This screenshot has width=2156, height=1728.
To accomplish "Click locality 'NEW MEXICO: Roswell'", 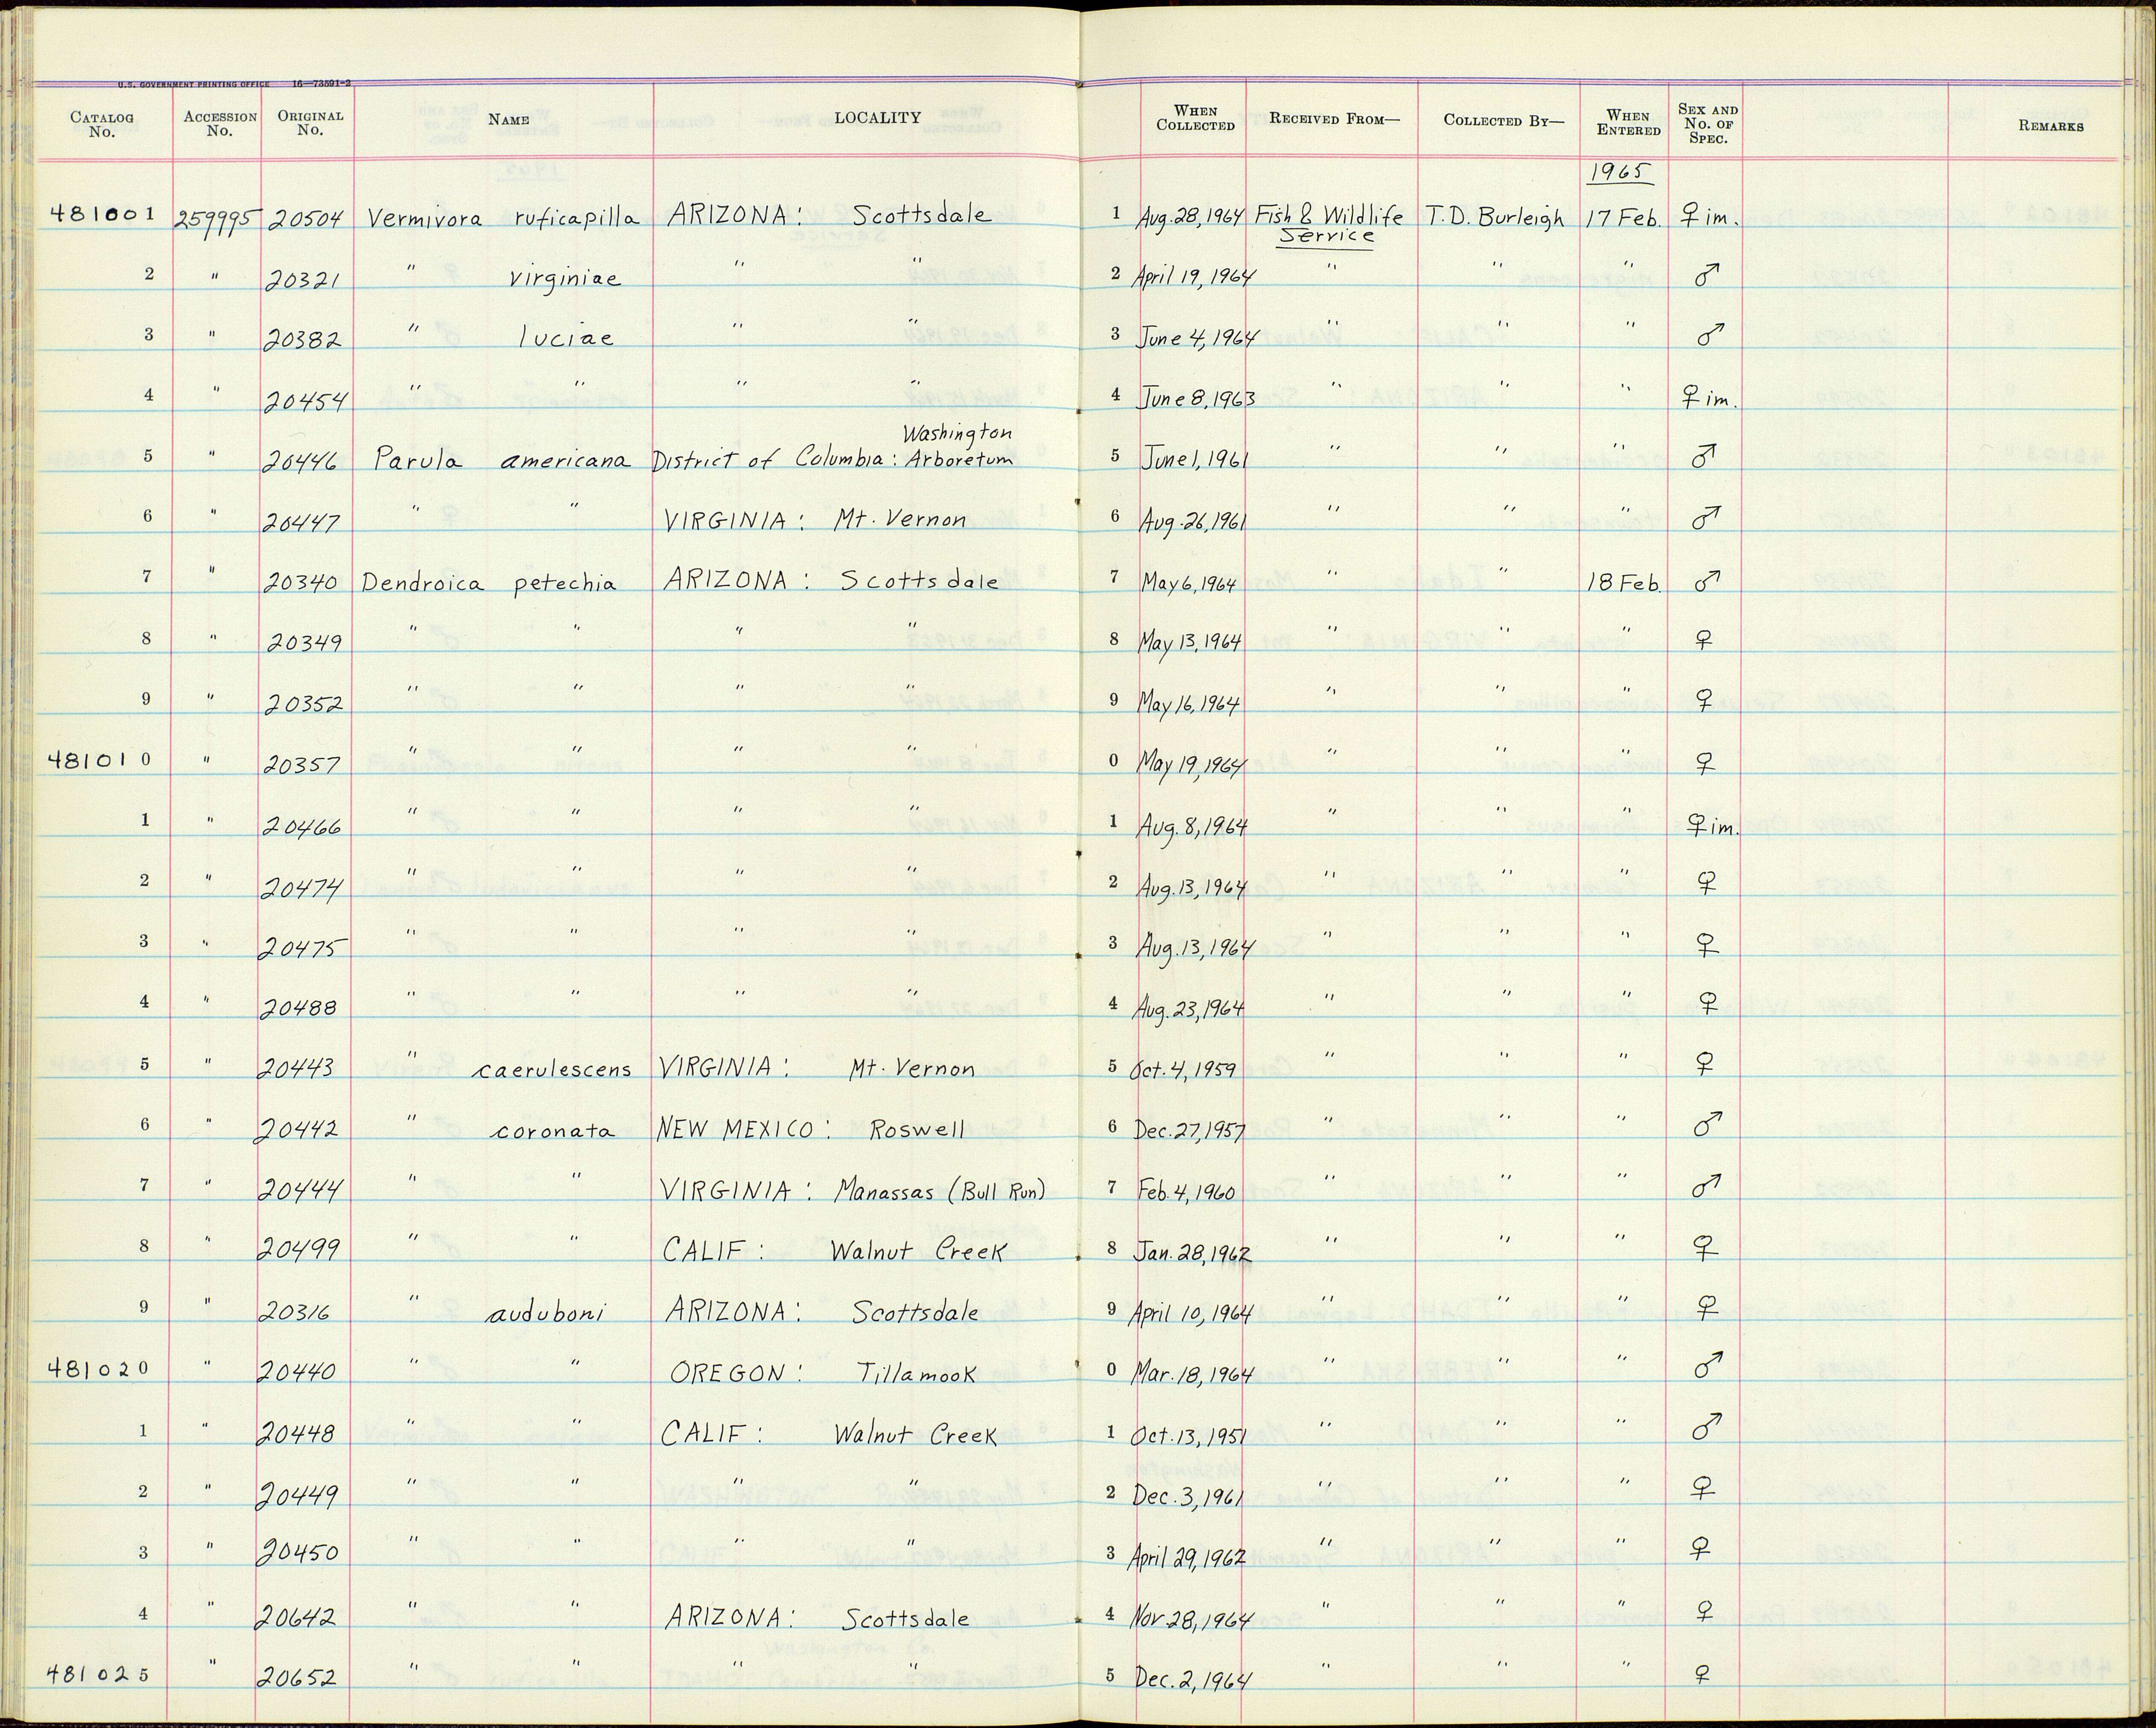I will click(811, 1130).
